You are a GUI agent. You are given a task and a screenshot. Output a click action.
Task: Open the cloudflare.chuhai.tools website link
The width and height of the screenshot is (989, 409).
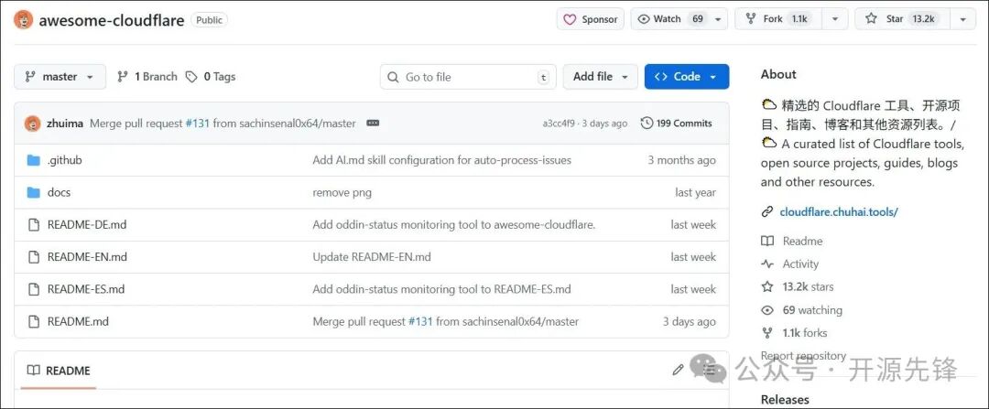pyautogui.click(x=838, y=212)
